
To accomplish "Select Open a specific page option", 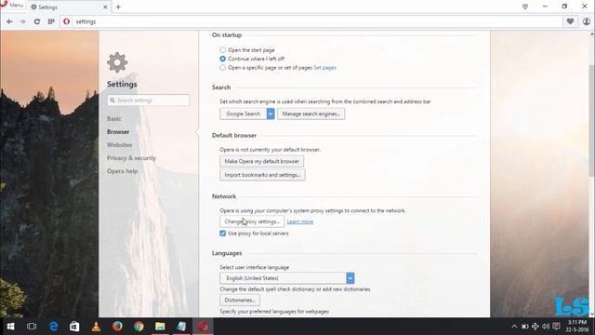I will pos(223,68).
